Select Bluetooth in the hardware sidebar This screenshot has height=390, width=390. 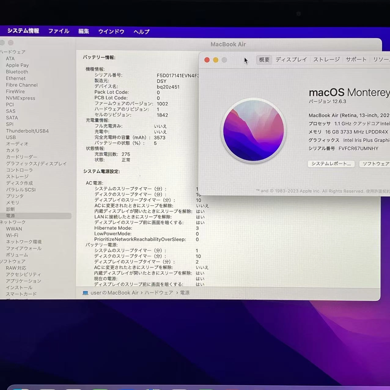click(x=17, y=72)
